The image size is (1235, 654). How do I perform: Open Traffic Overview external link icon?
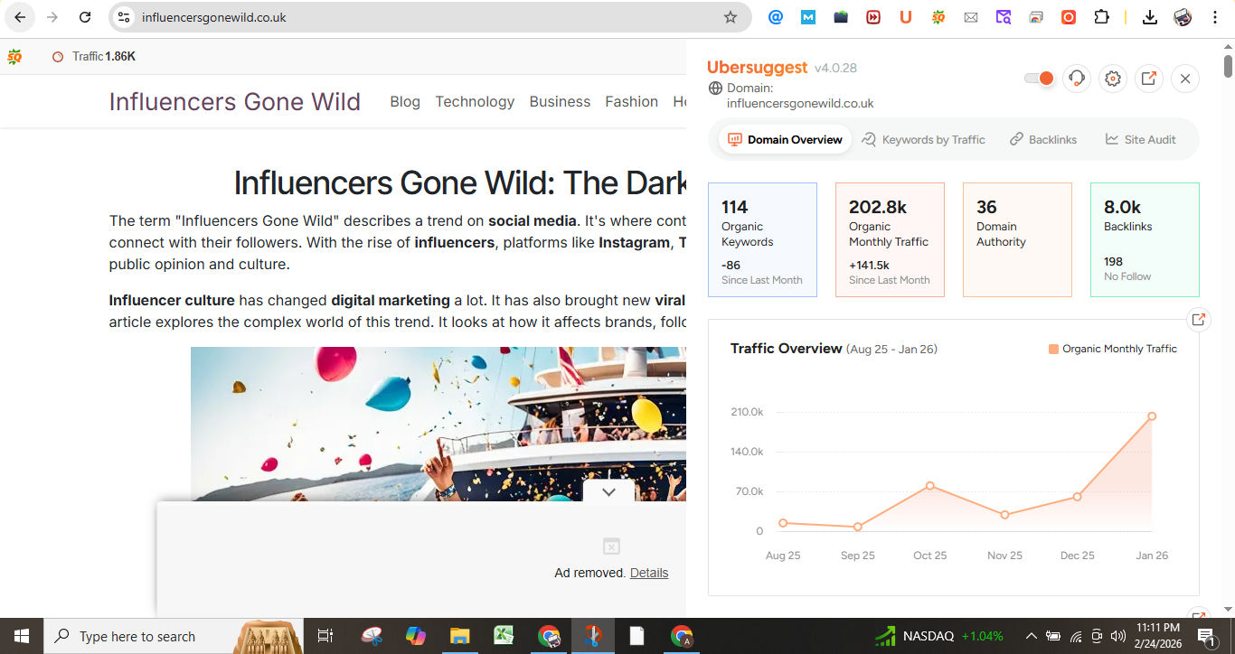pos(1198,319)
